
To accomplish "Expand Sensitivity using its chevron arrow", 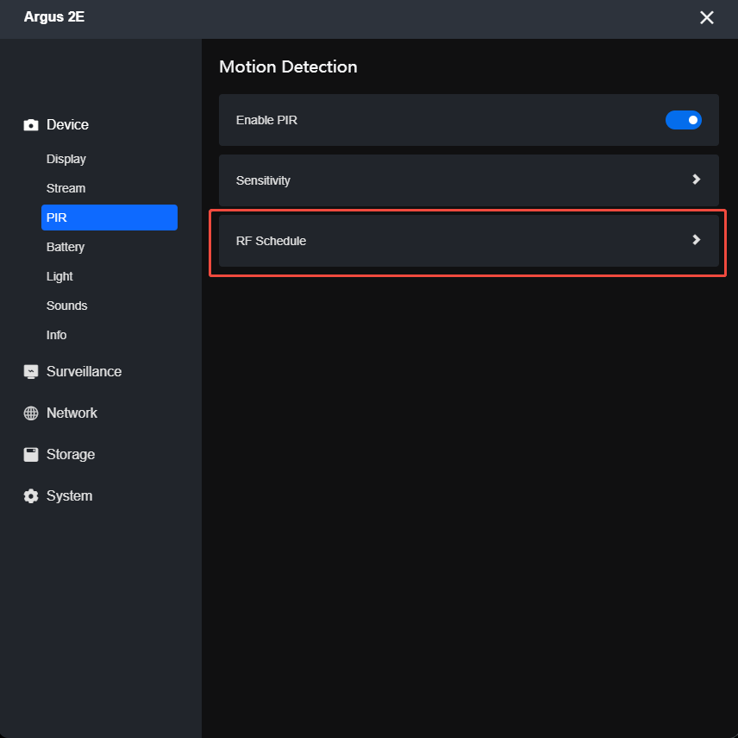I will [697, 180].
